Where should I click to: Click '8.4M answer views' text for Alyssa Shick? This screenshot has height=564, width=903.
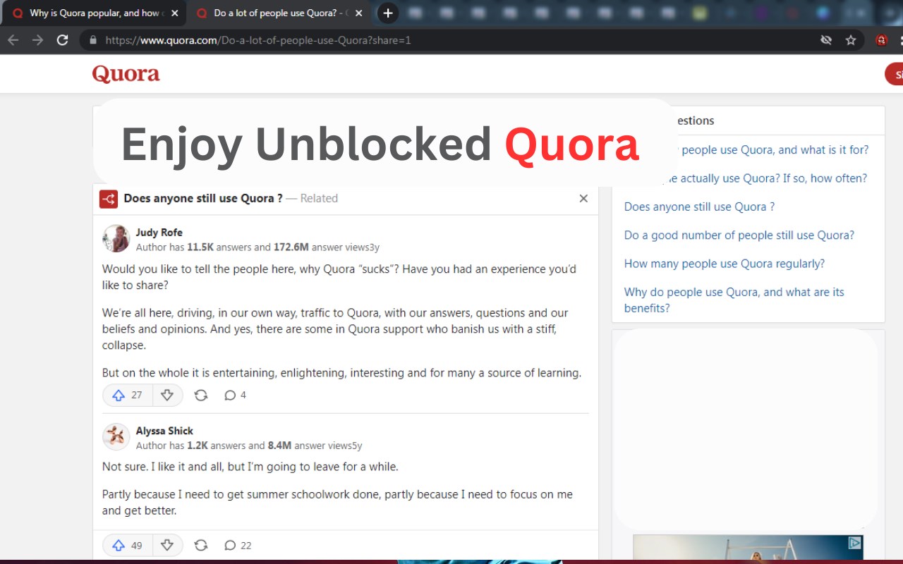(309, 446)
